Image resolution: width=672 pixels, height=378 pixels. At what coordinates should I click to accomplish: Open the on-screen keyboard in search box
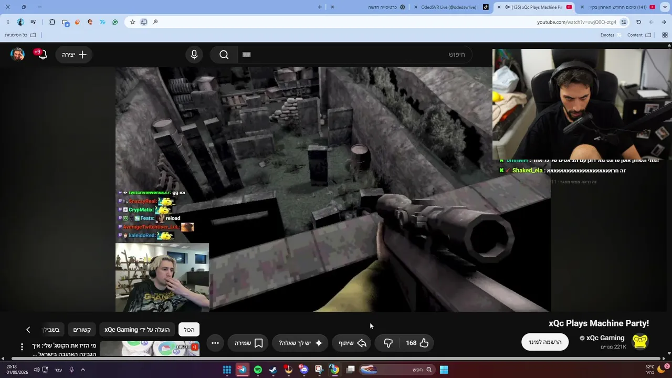[x=247, y=55]
